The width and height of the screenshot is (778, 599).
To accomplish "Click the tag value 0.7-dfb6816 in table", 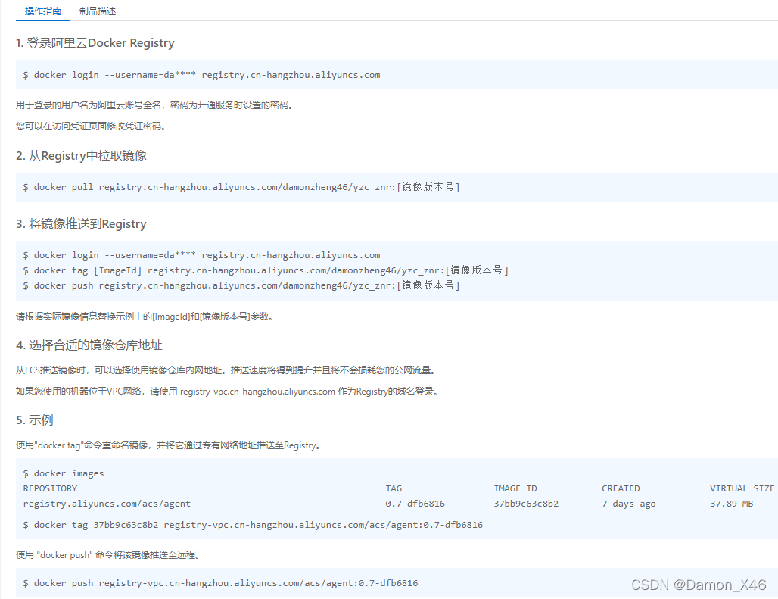I will [x=415, y=504].
